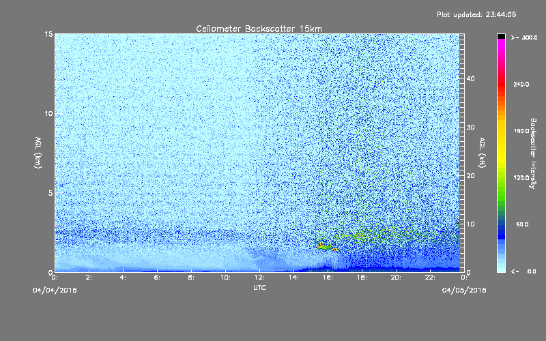This screenshot has height=341, width=546.
Task: Click the black top of the colorbar
Action: click(501, 36)
